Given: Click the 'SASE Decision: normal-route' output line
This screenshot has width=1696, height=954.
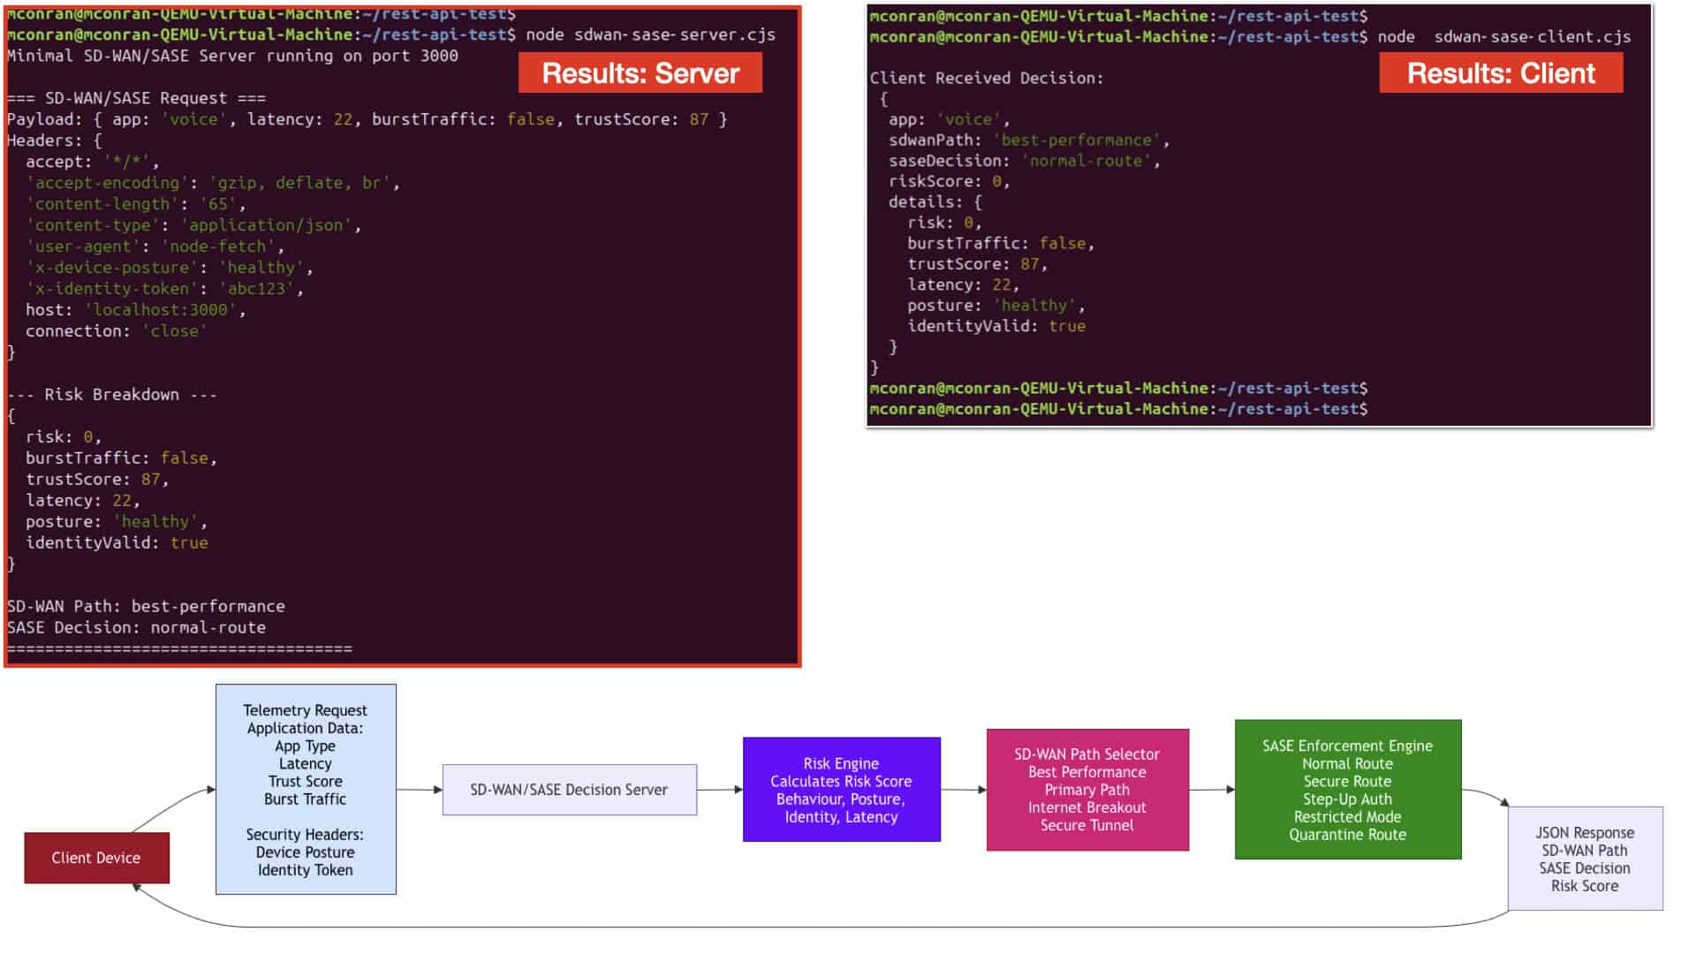Looking at the screenshot, I should click(136, 628).
